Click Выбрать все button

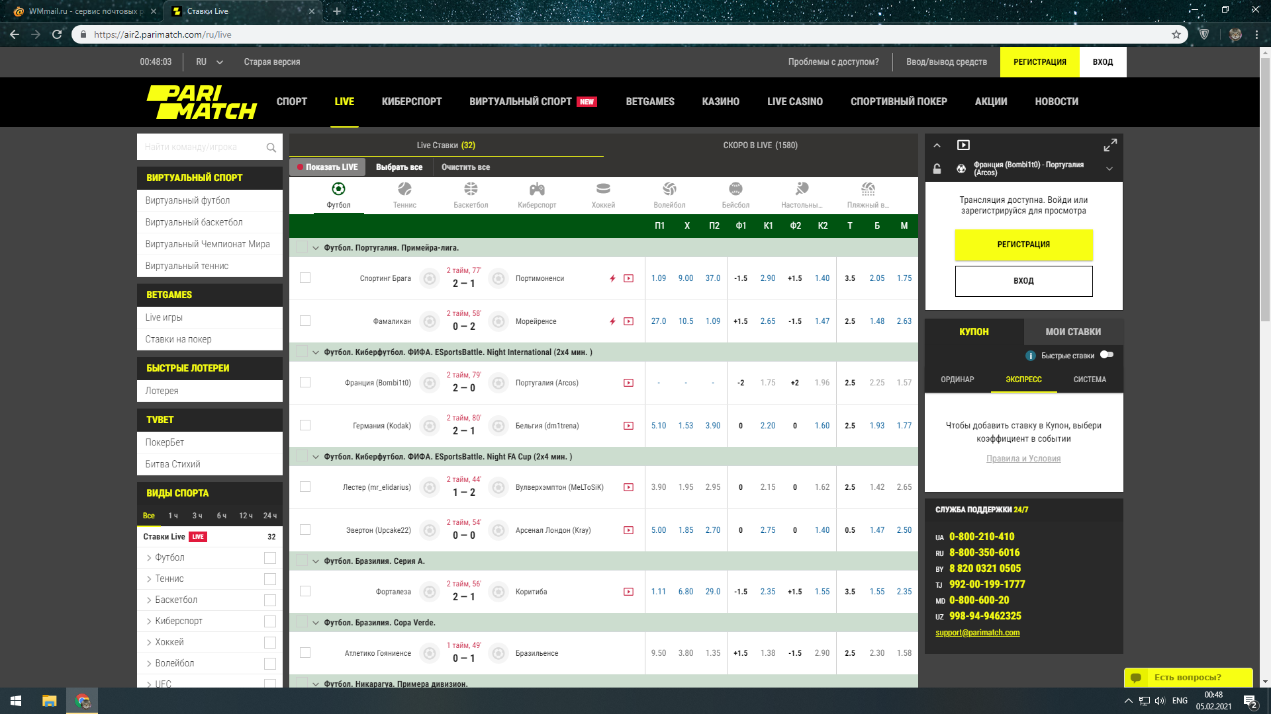[399, 167]
